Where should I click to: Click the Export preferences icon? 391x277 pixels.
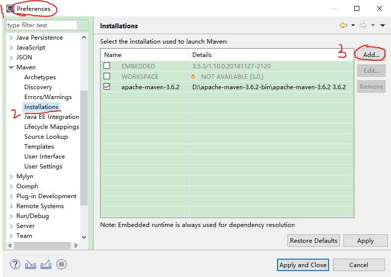46,264
